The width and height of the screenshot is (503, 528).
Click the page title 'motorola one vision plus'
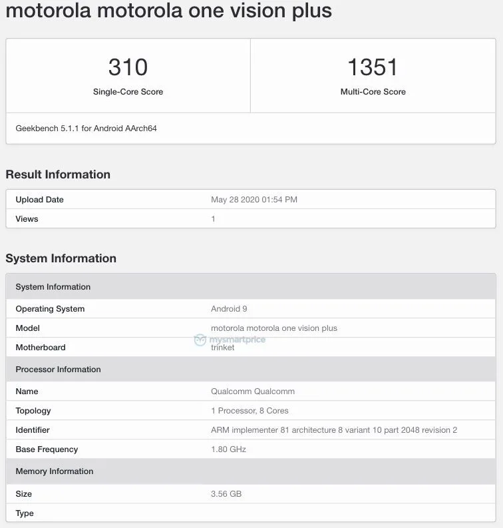168,11
